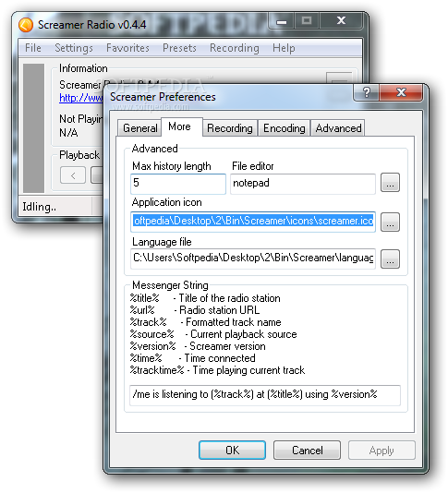Click the %track% Formatted track name line

pos(206,322)
